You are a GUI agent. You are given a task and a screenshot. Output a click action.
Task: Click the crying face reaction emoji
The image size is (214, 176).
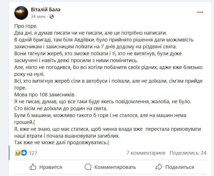18,153
